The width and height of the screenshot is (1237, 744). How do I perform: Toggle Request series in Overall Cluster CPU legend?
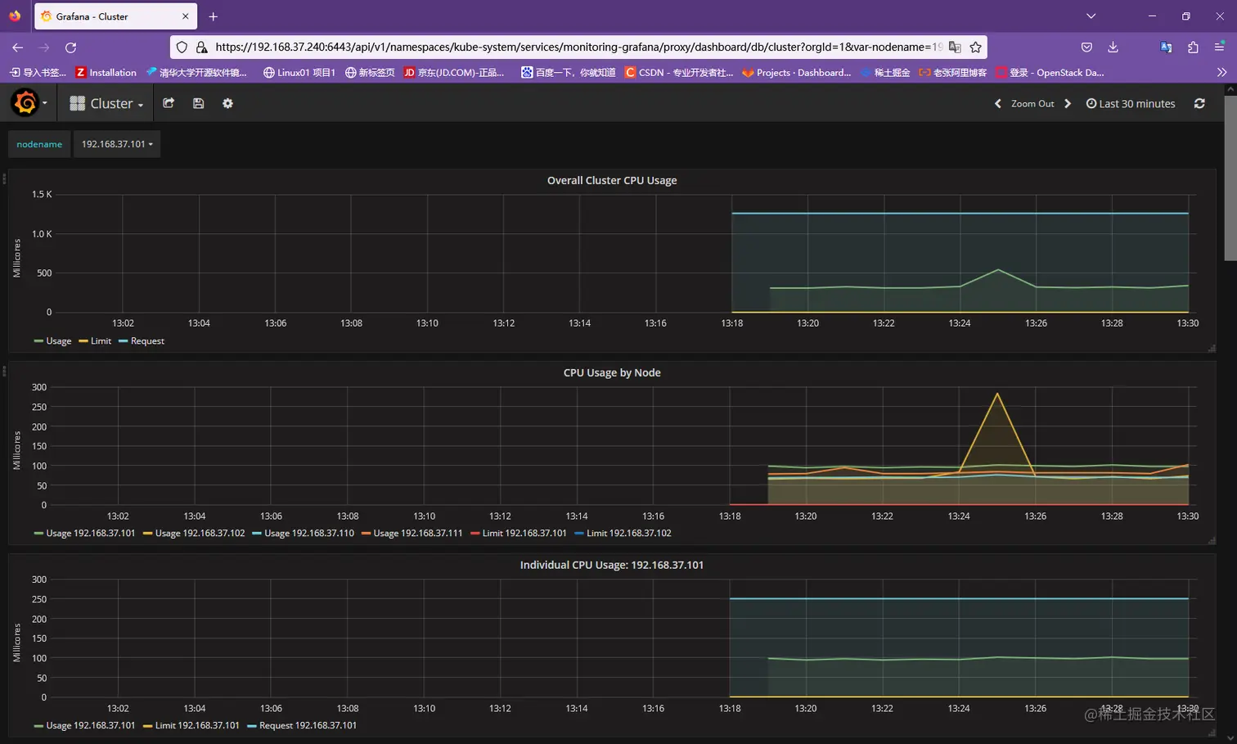(147, 341)
